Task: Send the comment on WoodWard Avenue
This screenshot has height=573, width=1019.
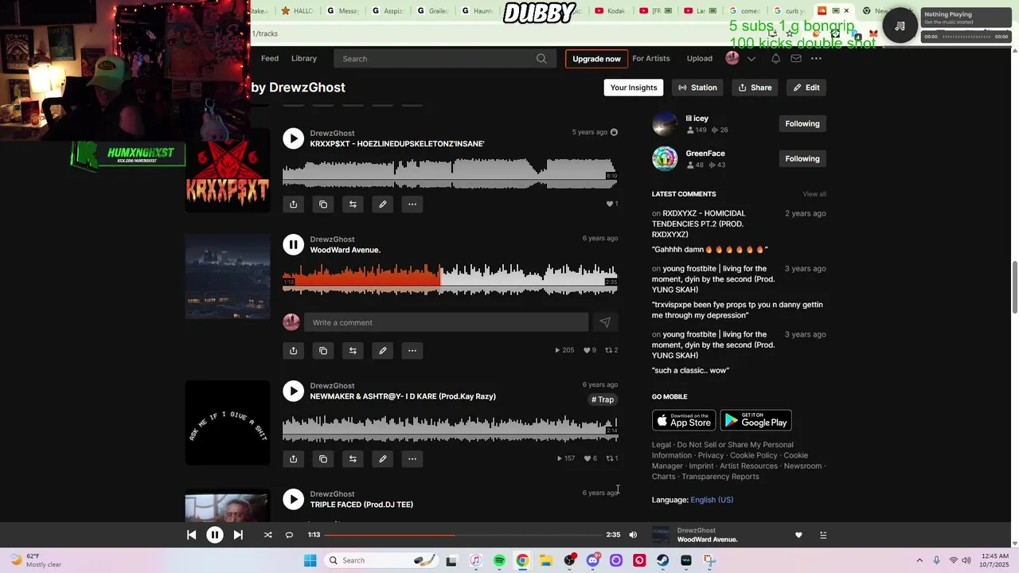Action: (605, 322)
